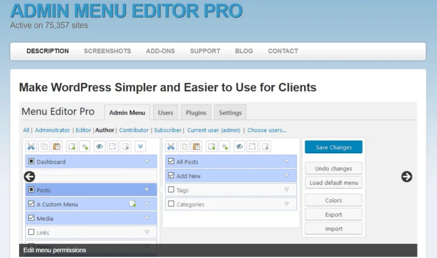437x258 pixels.
Task: Insert a new menu separator
Action: click(84, 146)
